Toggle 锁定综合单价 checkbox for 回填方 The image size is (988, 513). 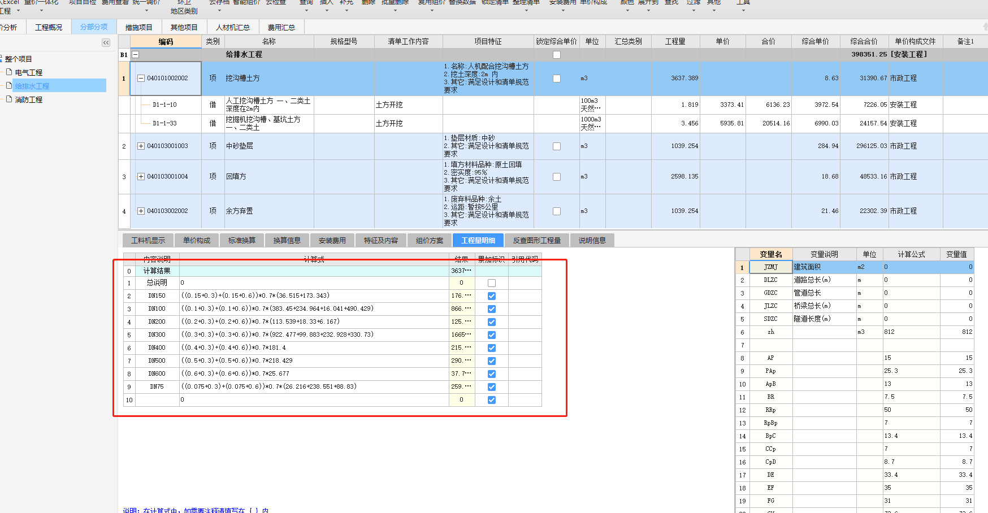click(x=557, y=177)
